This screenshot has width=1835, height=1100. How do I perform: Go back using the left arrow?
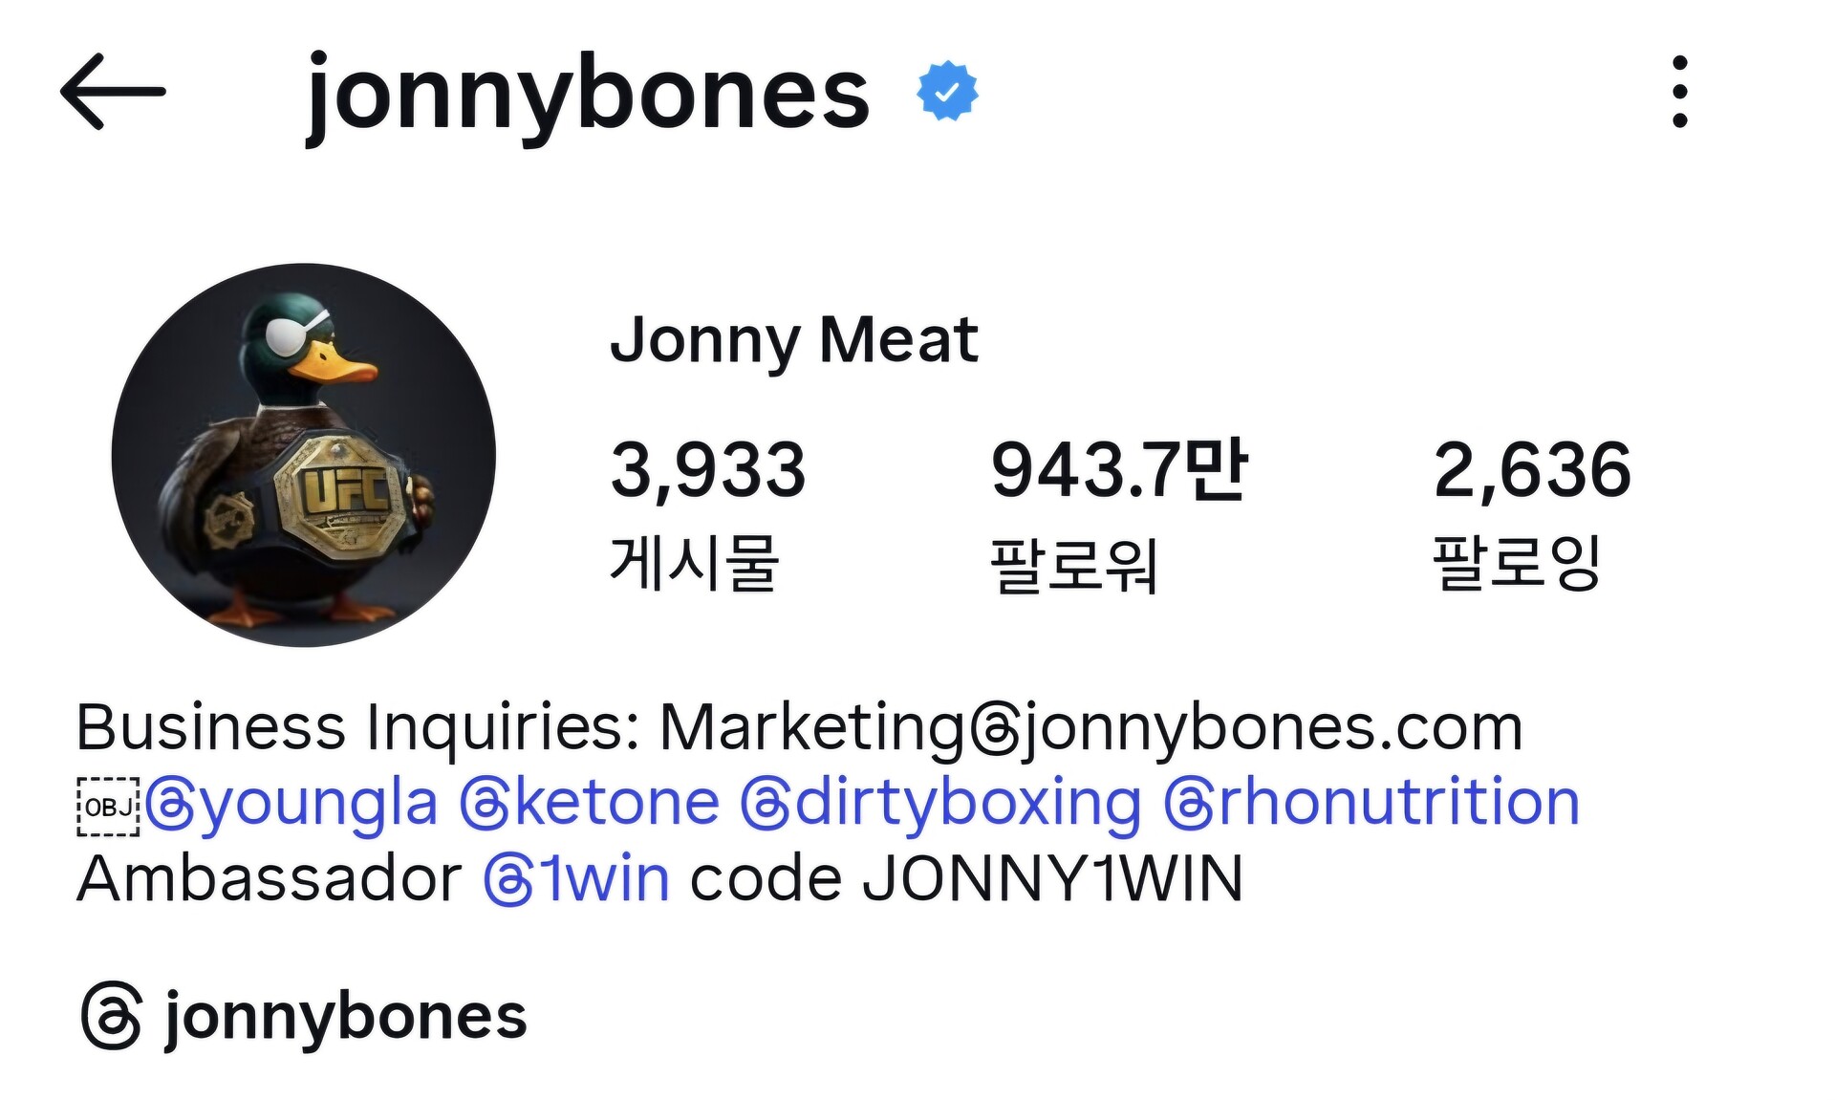pyautogui.click(x=113, y=92)
